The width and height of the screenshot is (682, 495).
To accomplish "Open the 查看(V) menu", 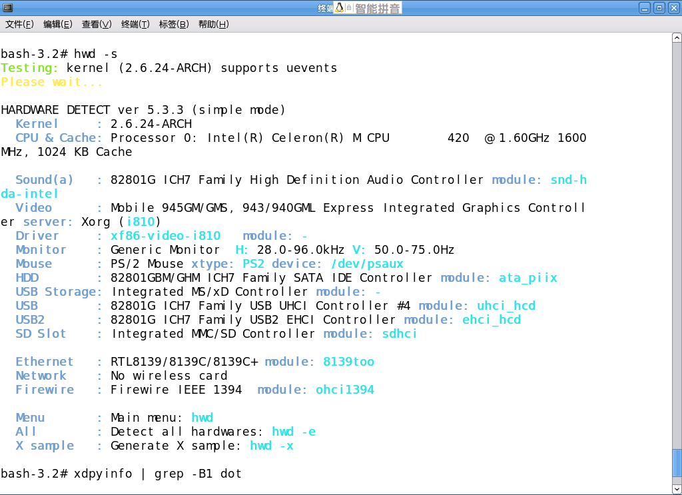I will (97, 25).
